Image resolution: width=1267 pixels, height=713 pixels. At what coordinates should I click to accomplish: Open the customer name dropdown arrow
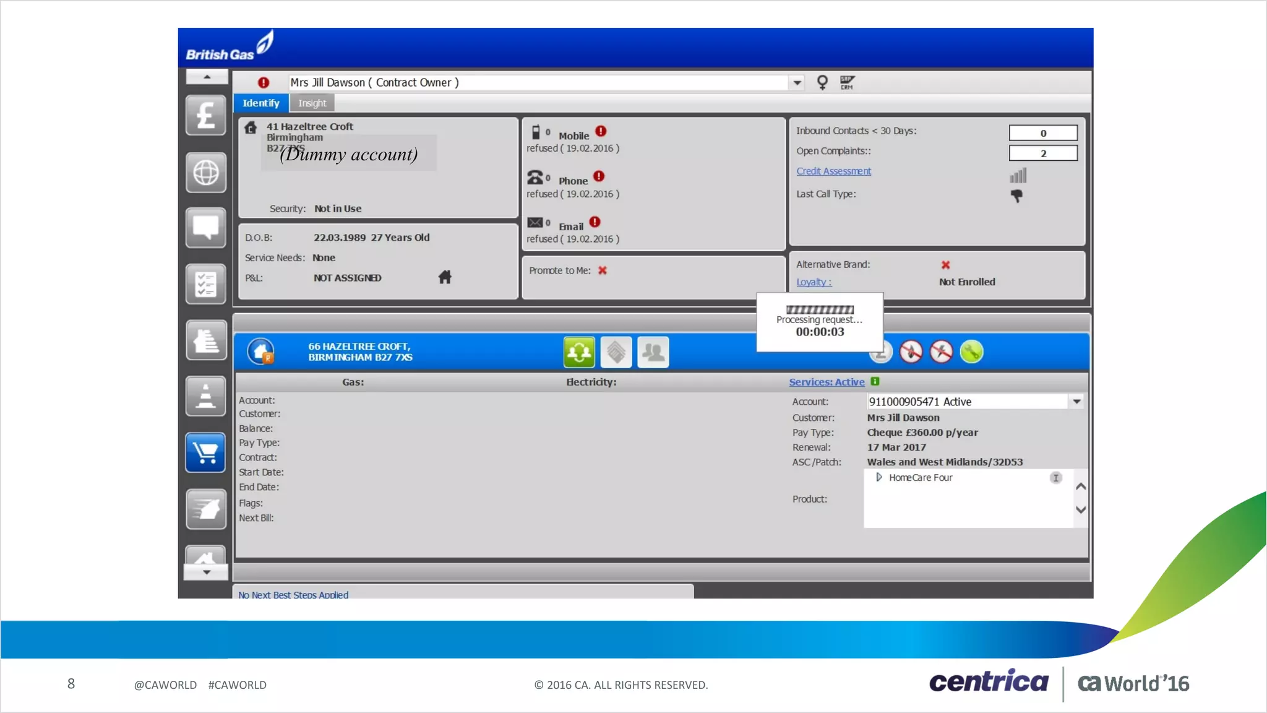click(x=797, y=82)
